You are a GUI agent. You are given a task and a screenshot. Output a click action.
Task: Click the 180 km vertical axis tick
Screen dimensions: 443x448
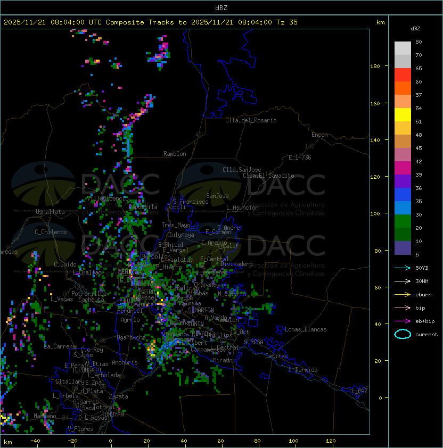(x=375, y=67)
